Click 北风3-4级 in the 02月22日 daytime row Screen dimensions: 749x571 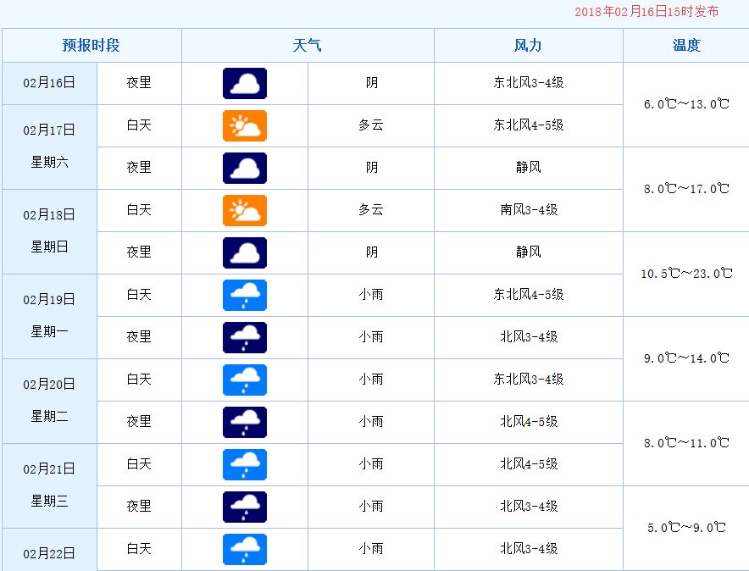point(529,548)
